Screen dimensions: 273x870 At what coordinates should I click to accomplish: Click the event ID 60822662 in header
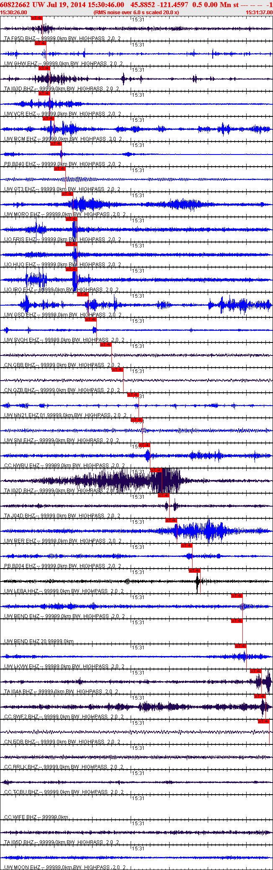[x=15, y=5]
